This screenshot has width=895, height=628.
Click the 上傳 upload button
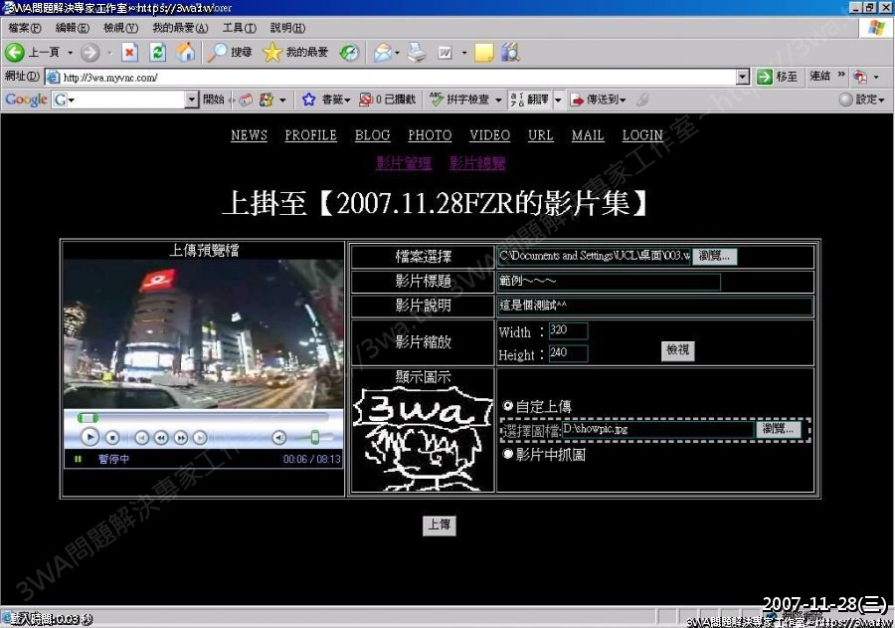coord(439,524)
